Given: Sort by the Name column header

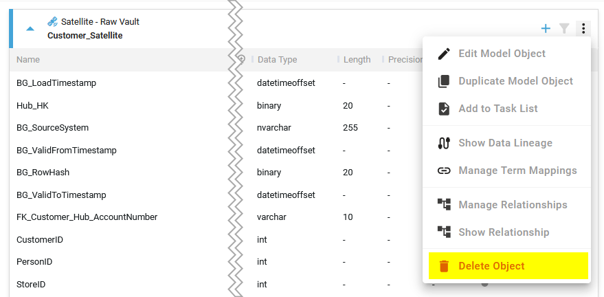Looking at the screenshot, I should (28, 60).
